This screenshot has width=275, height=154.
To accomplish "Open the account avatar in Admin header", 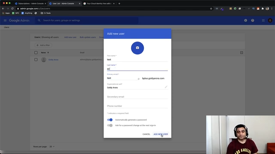I will point(270,21).
